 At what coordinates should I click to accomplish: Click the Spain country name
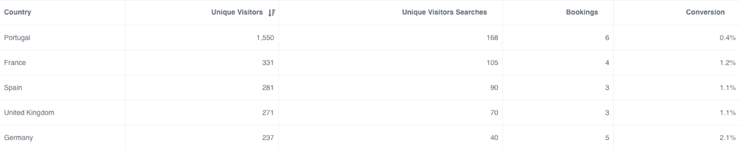click(13, 87)
